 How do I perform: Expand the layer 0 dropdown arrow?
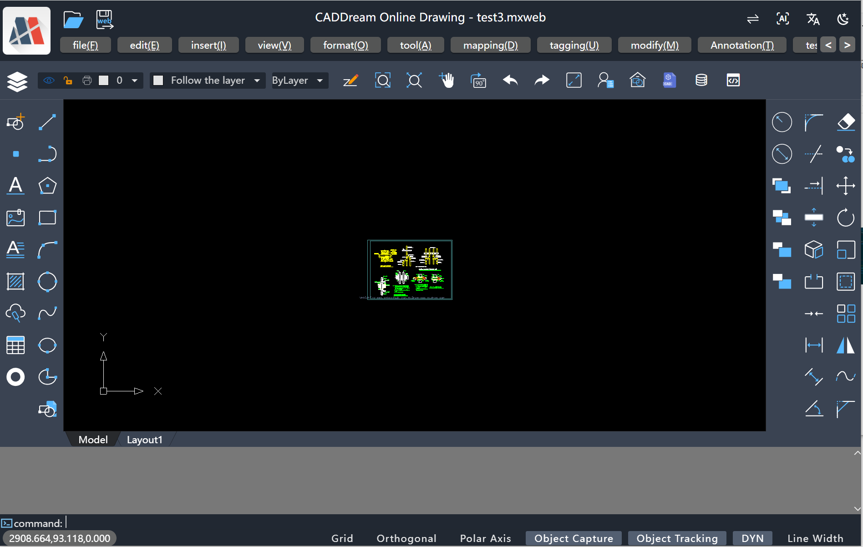[x=135, y=81]
